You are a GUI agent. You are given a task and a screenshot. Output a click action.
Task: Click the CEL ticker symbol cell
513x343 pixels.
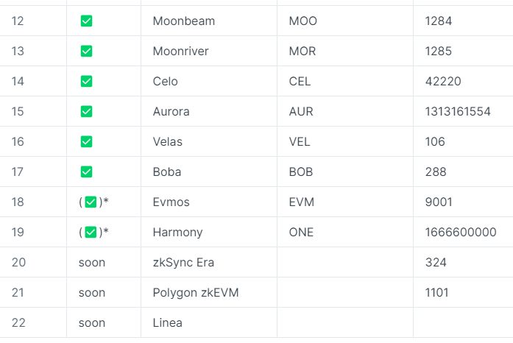tap(300, 82)
